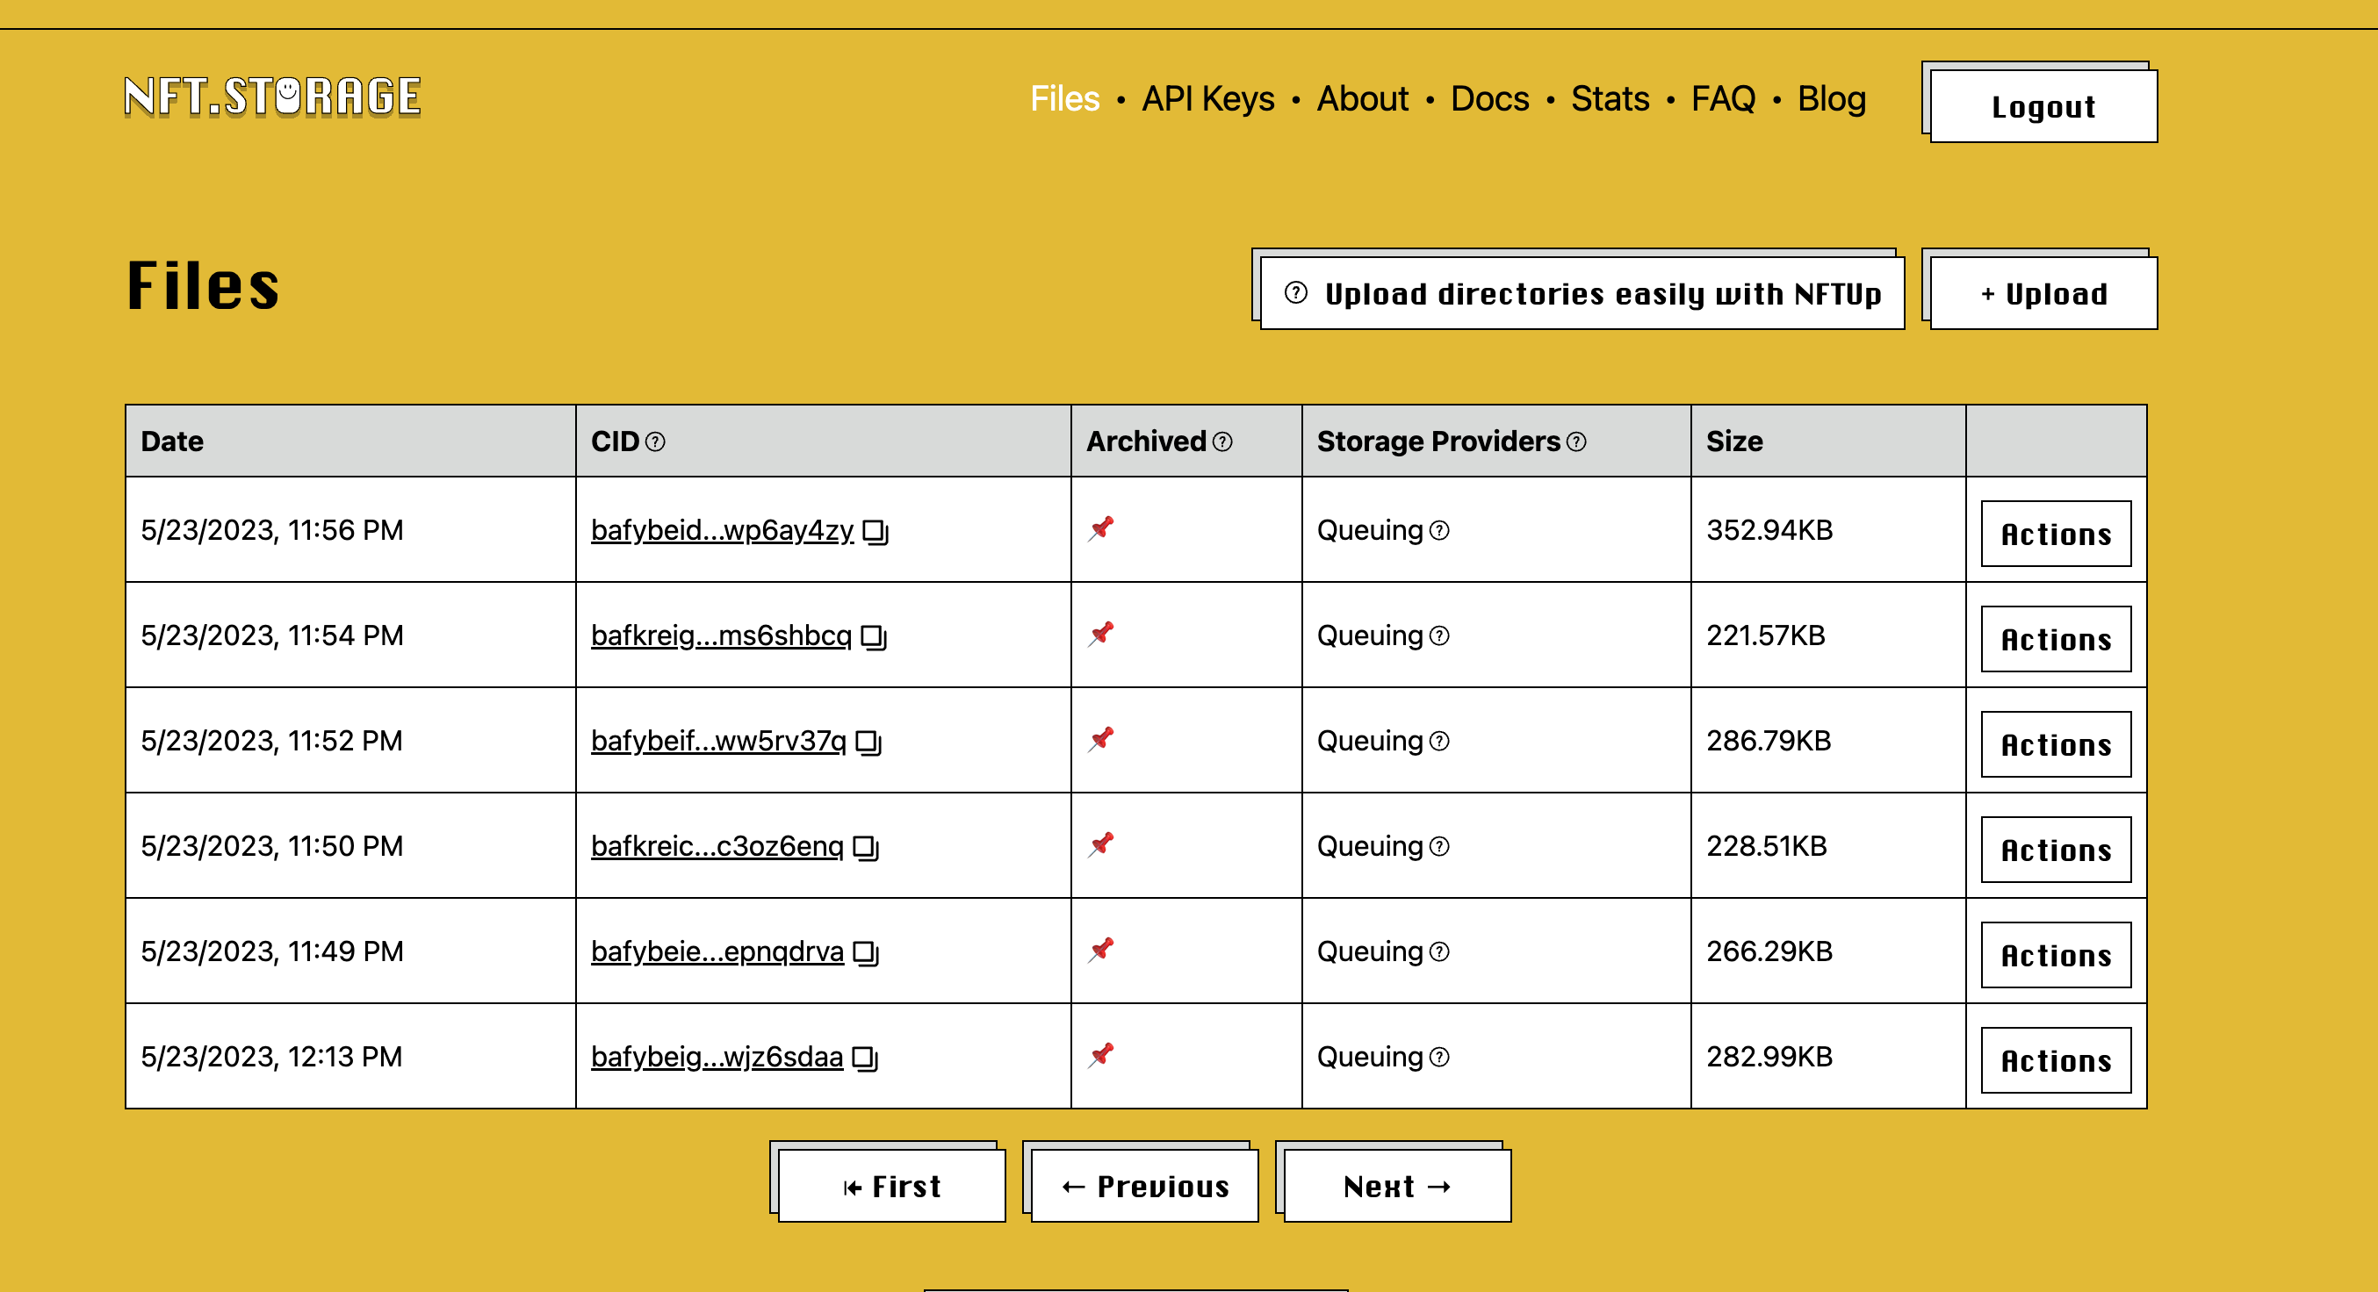The height and width of the screenshot is (1292, 2378).
Task: Click Queuing help icon for 12:13 PM row
Action: coord(1439,1057)
